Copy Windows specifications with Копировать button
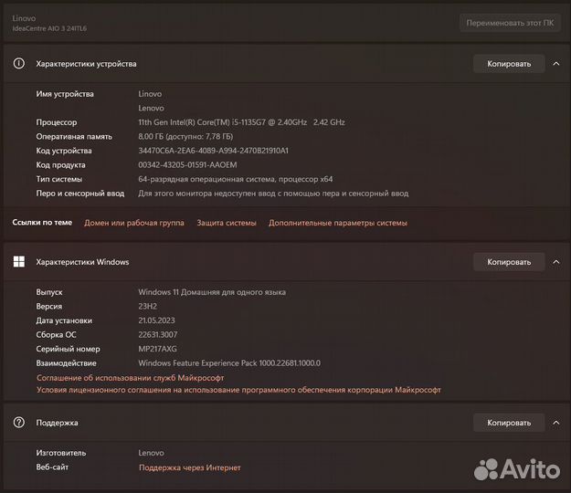 509,262
